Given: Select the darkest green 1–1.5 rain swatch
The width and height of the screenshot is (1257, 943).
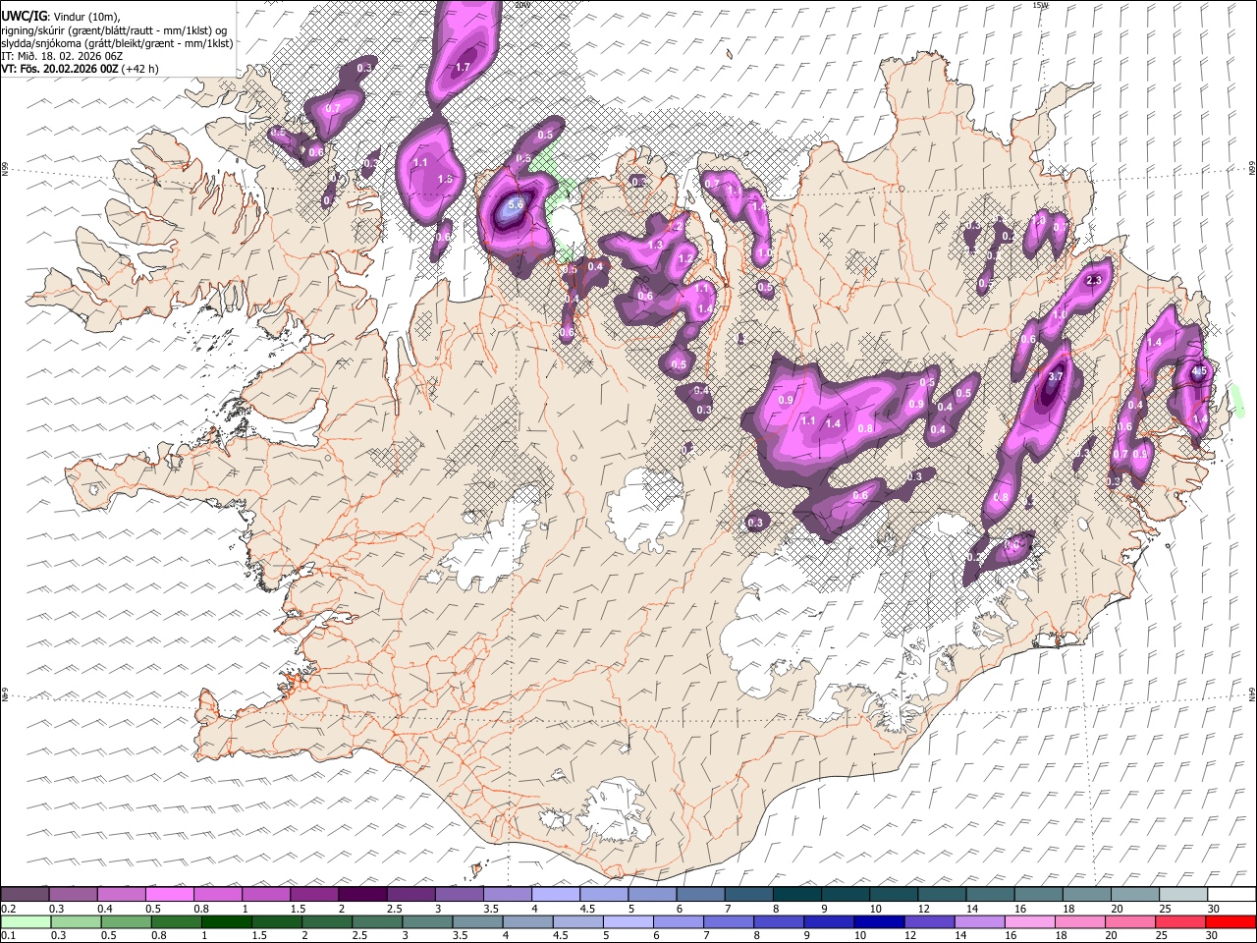Looking at the screenshot, I should coord(227,921).
